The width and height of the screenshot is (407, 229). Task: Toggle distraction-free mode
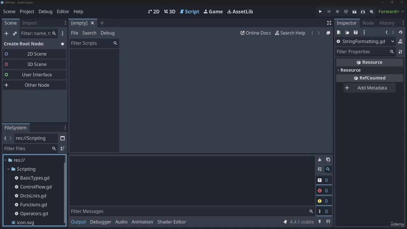point(329,23)
